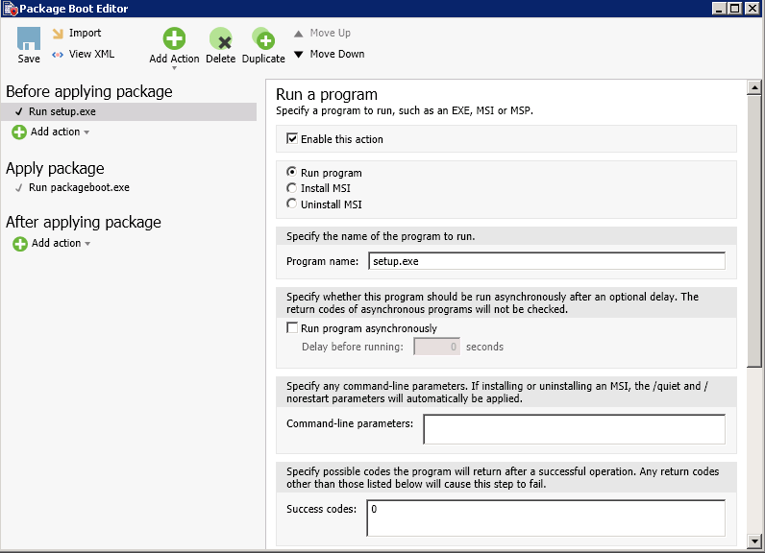Enable Run program asynchronously checkbox
The image size is (765, 553).
click(292, 328)
